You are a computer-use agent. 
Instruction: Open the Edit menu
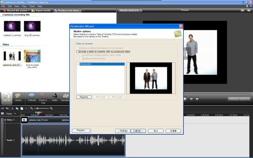pos(9,6)
